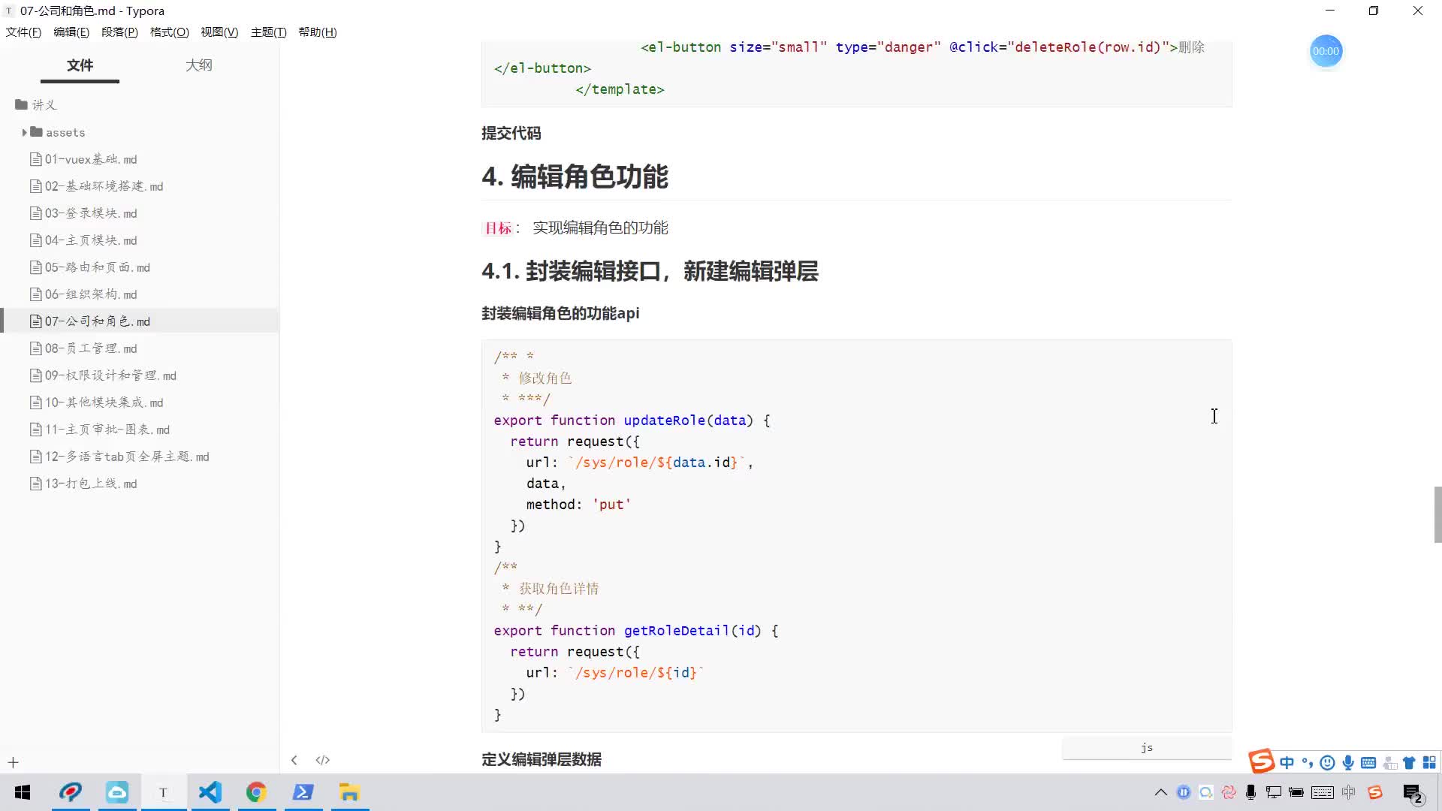Open file 09-权限设计和管理.md
This screenshot has height=811, width=1442.
(140, 375)
